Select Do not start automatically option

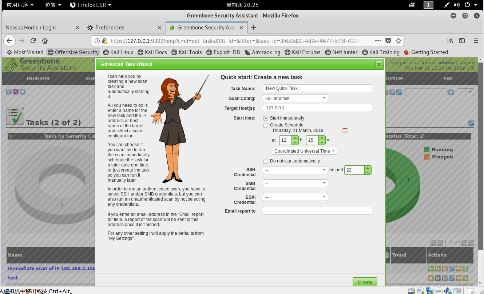pos(266,161)
